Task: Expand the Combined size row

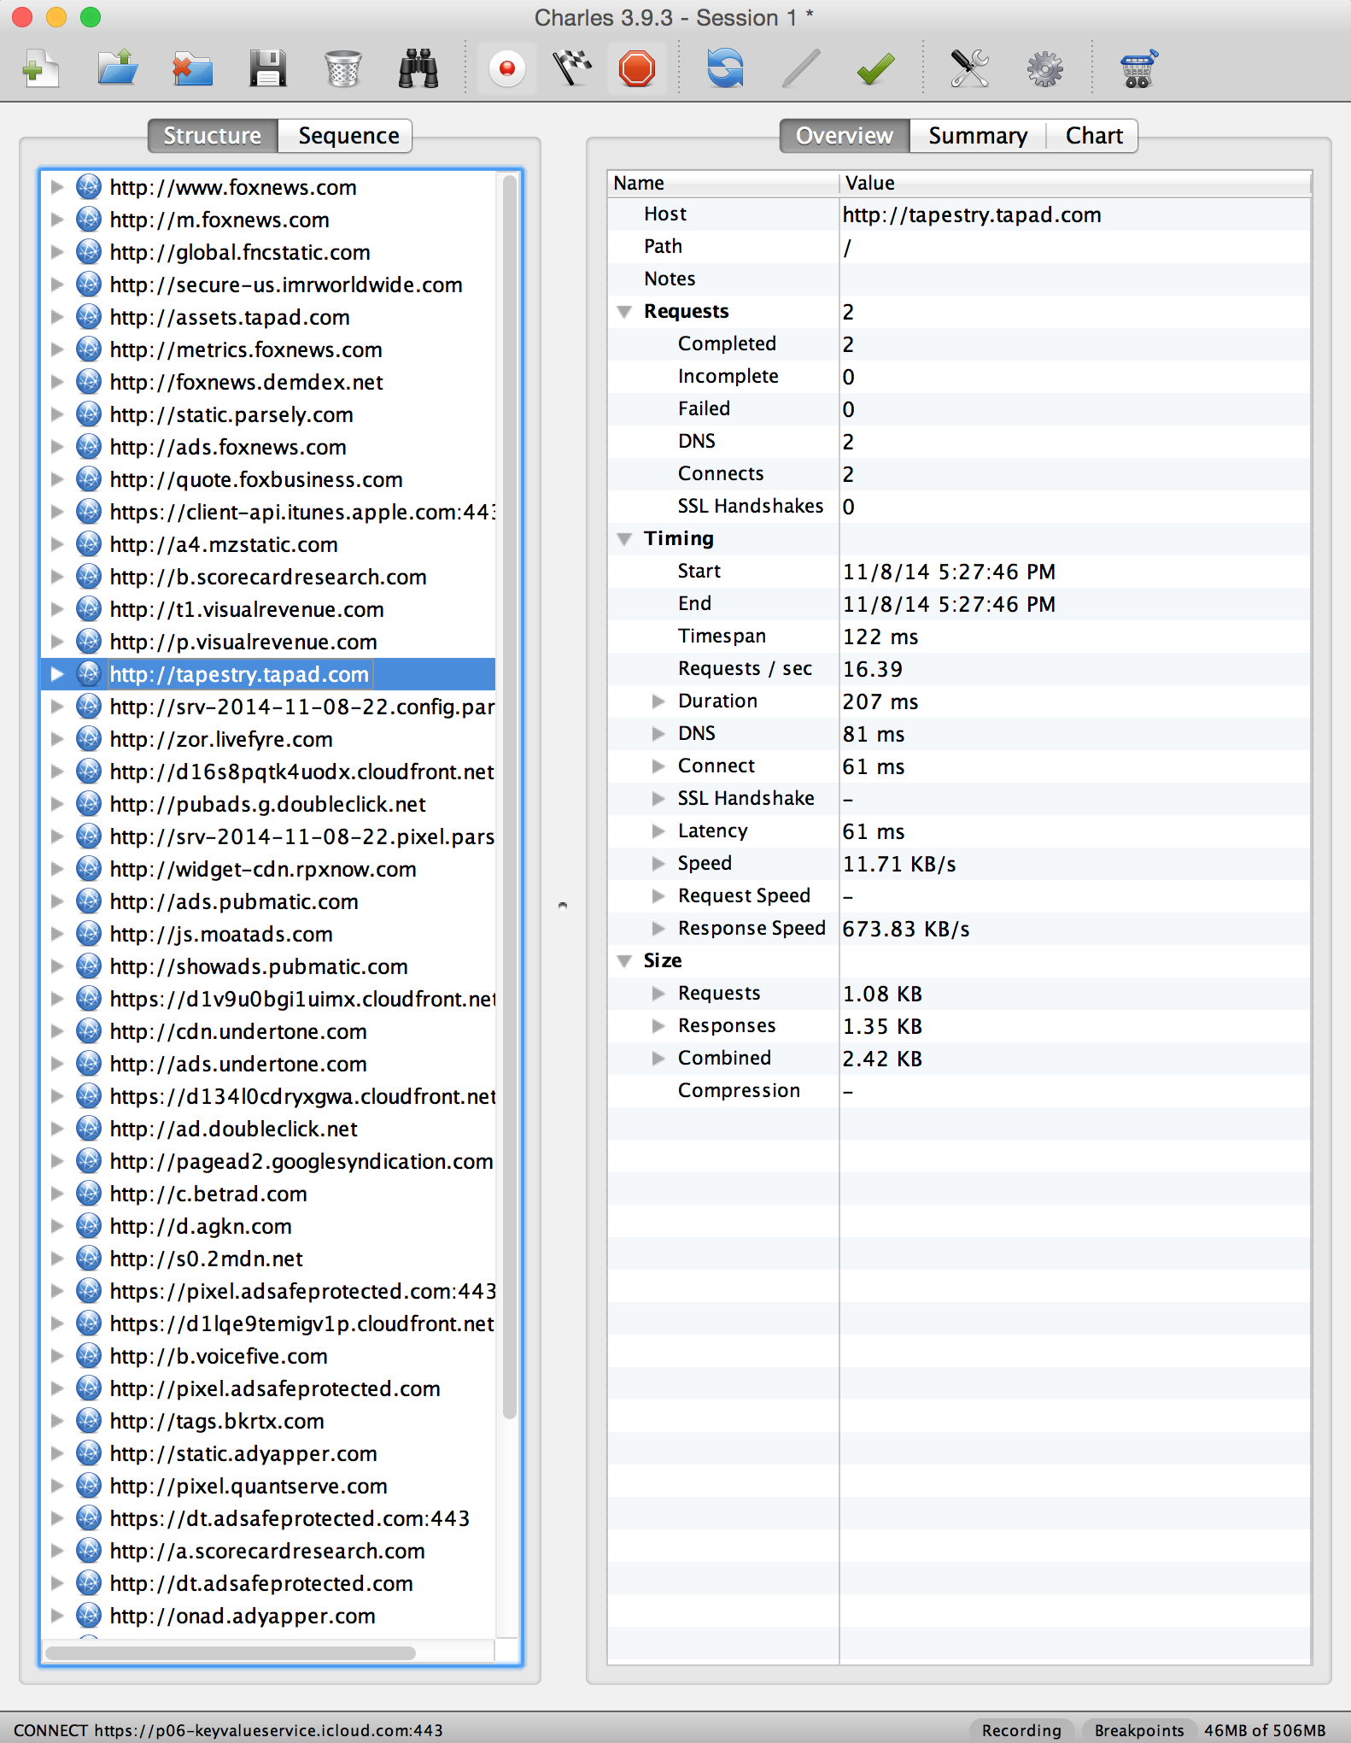Action: (x=658, y=1059)
